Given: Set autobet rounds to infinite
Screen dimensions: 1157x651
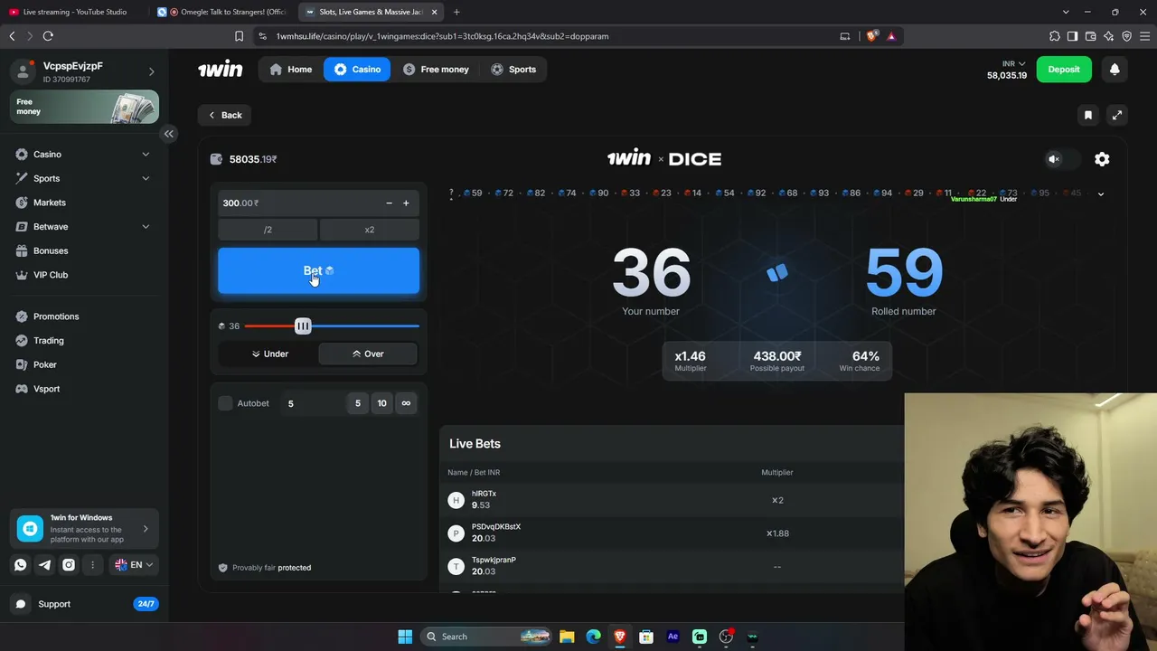Looking at the screenshot, I should point(406,403).
